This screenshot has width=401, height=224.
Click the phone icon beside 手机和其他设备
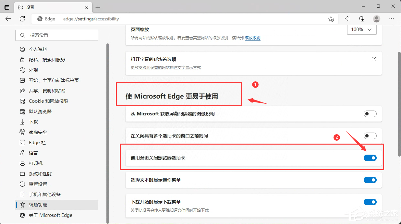[x=22, y=195]
